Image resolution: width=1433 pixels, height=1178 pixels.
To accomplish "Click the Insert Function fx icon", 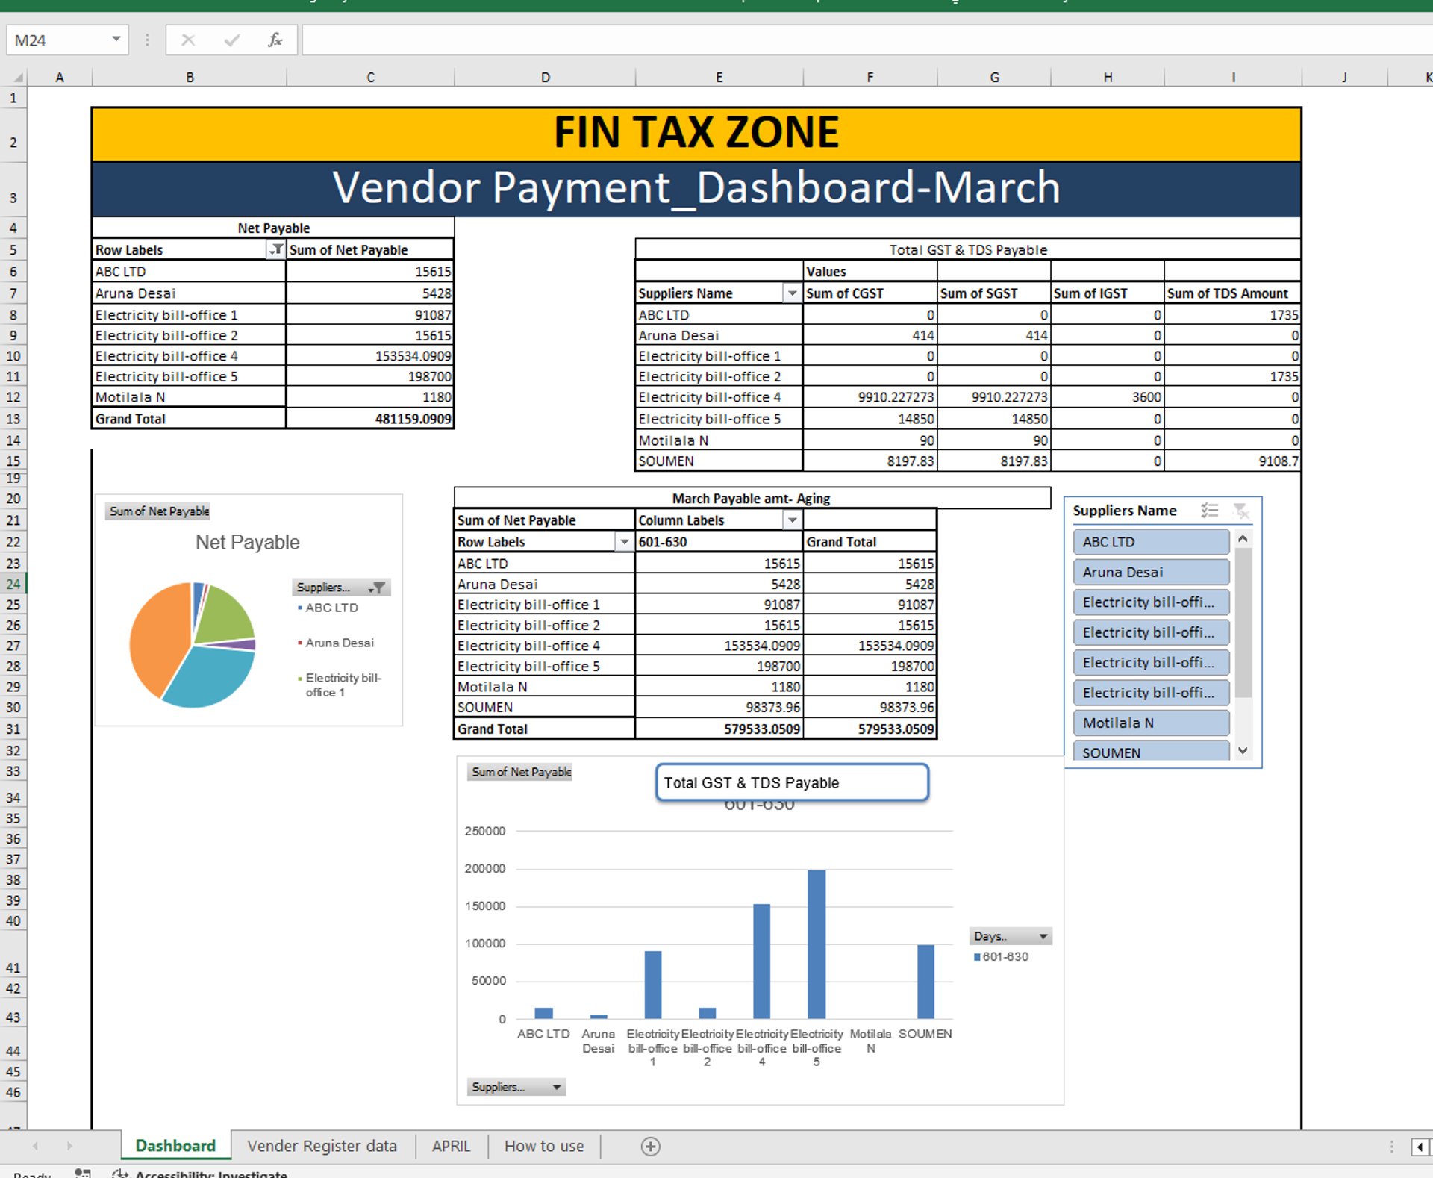I will (275, 40).
